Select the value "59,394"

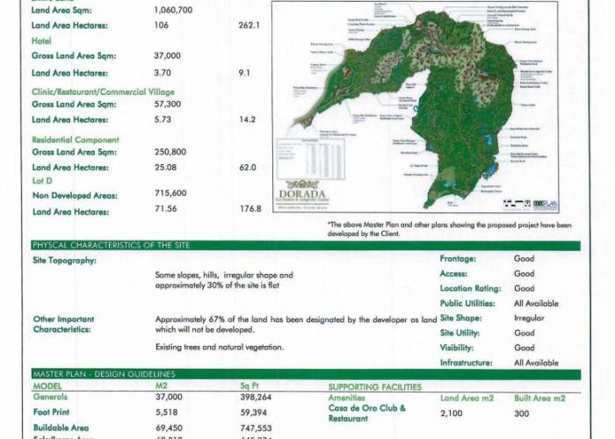(x=253, y=413)
